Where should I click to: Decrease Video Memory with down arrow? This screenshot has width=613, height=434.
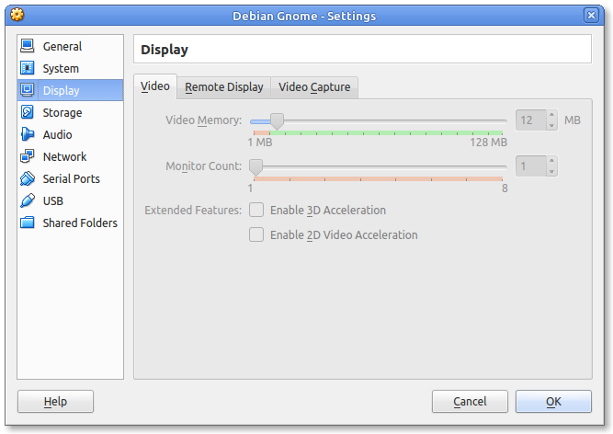(551, 125)
